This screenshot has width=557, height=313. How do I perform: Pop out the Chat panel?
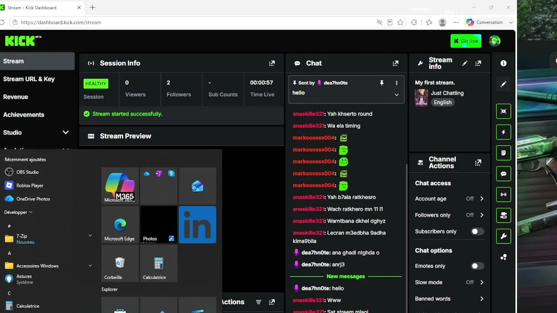396,63
